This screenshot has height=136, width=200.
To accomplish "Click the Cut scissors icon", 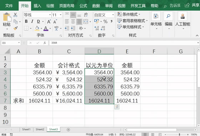I will click(15, 15).
